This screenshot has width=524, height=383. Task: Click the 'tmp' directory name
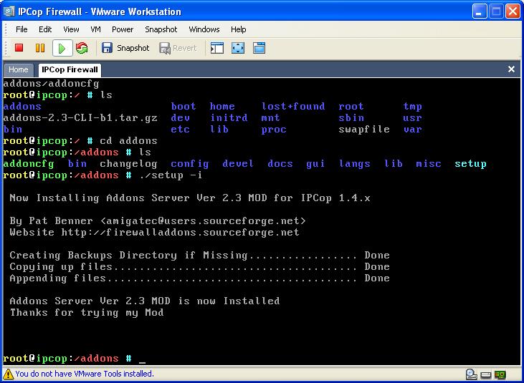point(413,107)
